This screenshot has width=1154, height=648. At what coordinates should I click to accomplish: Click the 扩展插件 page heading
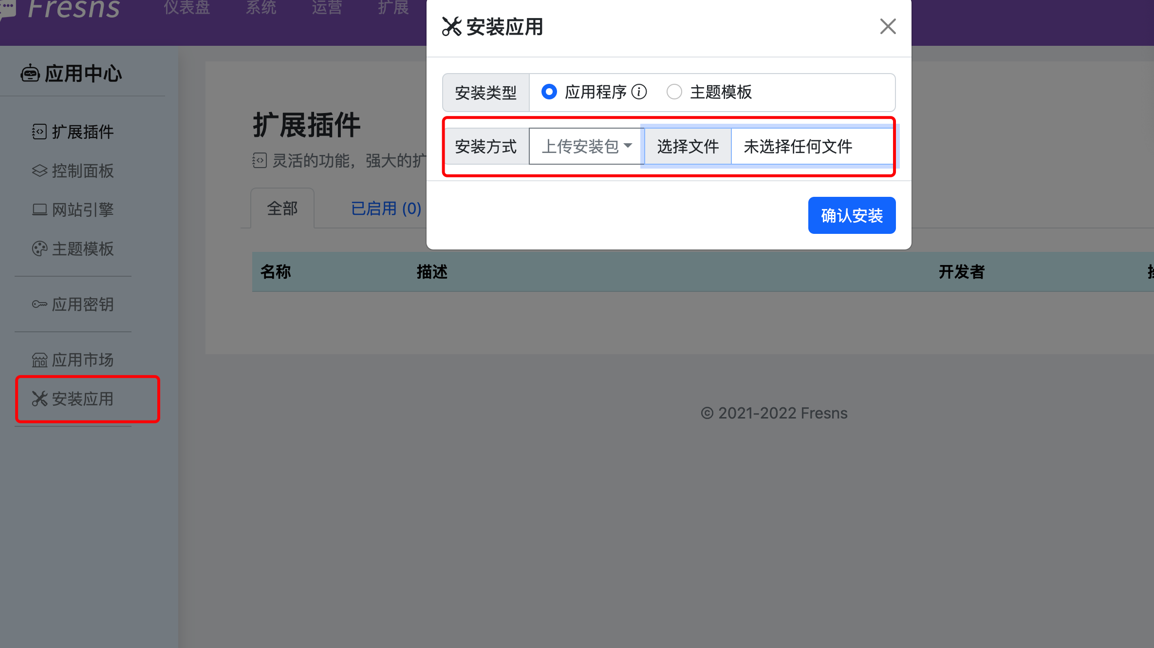[x=307, y=125]
